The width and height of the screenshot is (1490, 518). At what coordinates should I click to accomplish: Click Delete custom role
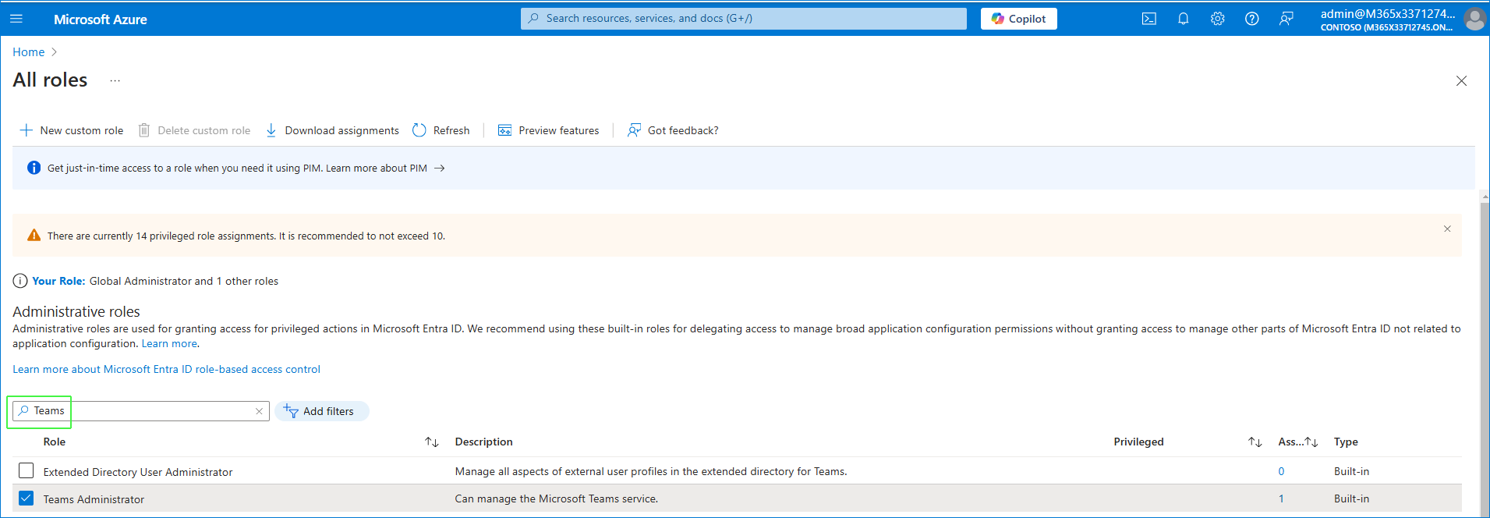[195, 130]
